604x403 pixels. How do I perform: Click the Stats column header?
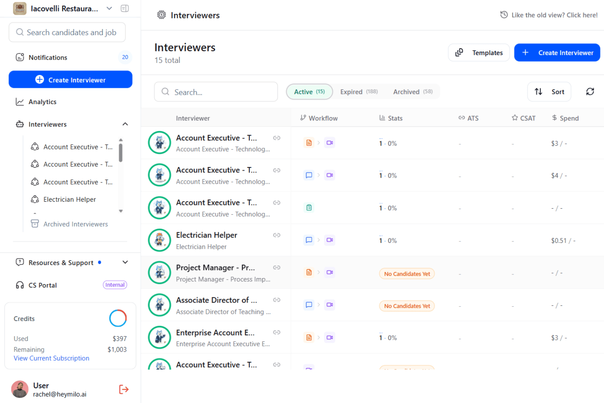tap(391, 118)
